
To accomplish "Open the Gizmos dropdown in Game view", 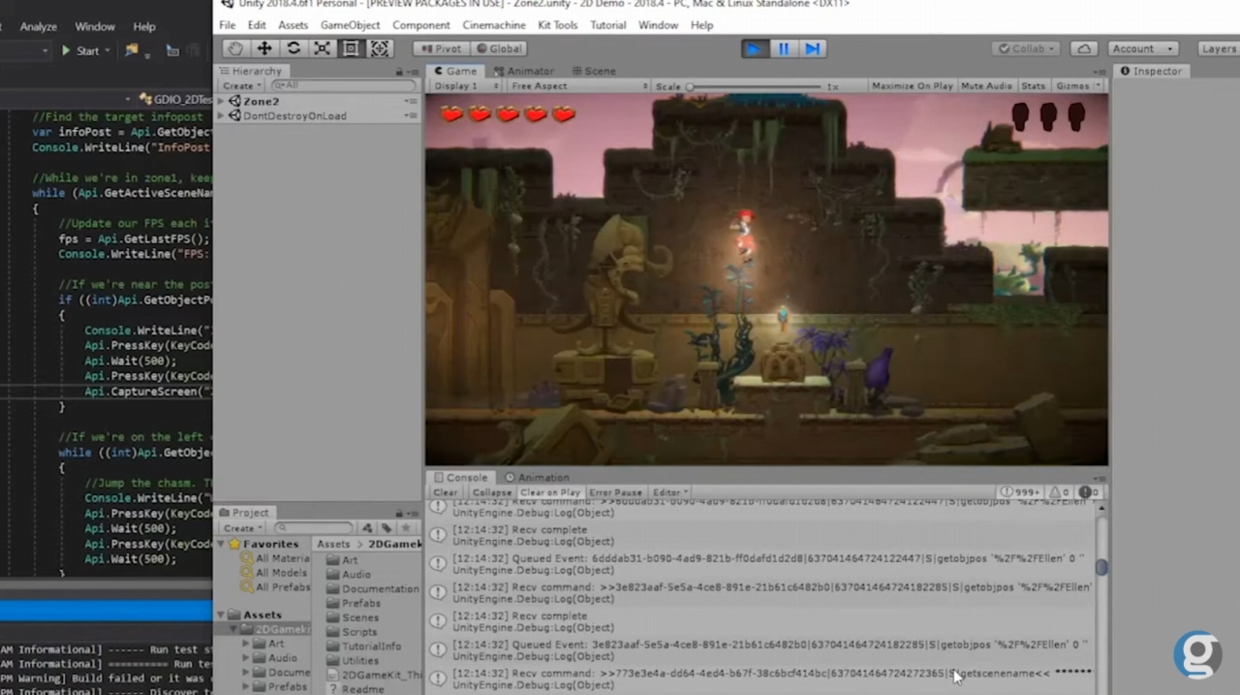I will (x=1077, y=86).
